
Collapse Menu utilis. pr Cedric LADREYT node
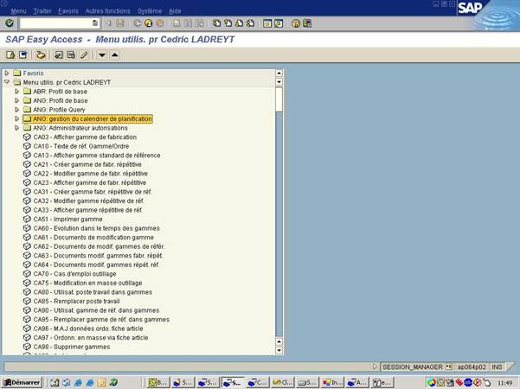tap(7, 82)
